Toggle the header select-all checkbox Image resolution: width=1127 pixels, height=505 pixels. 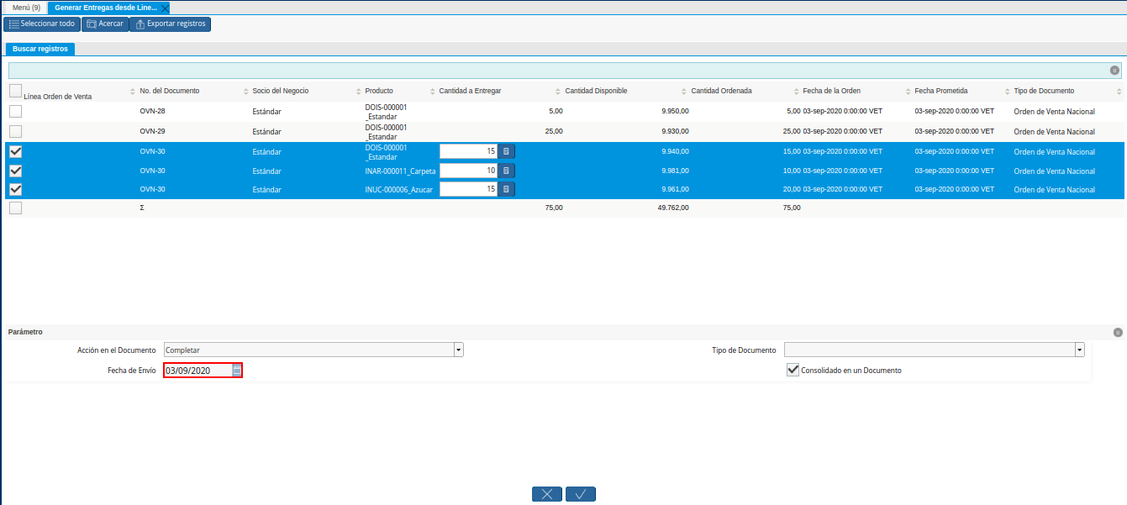click(16, 91)
